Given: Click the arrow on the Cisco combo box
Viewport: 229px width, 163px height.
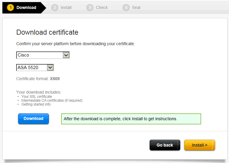Looking at the screenshot, I should tap(66, 55).
